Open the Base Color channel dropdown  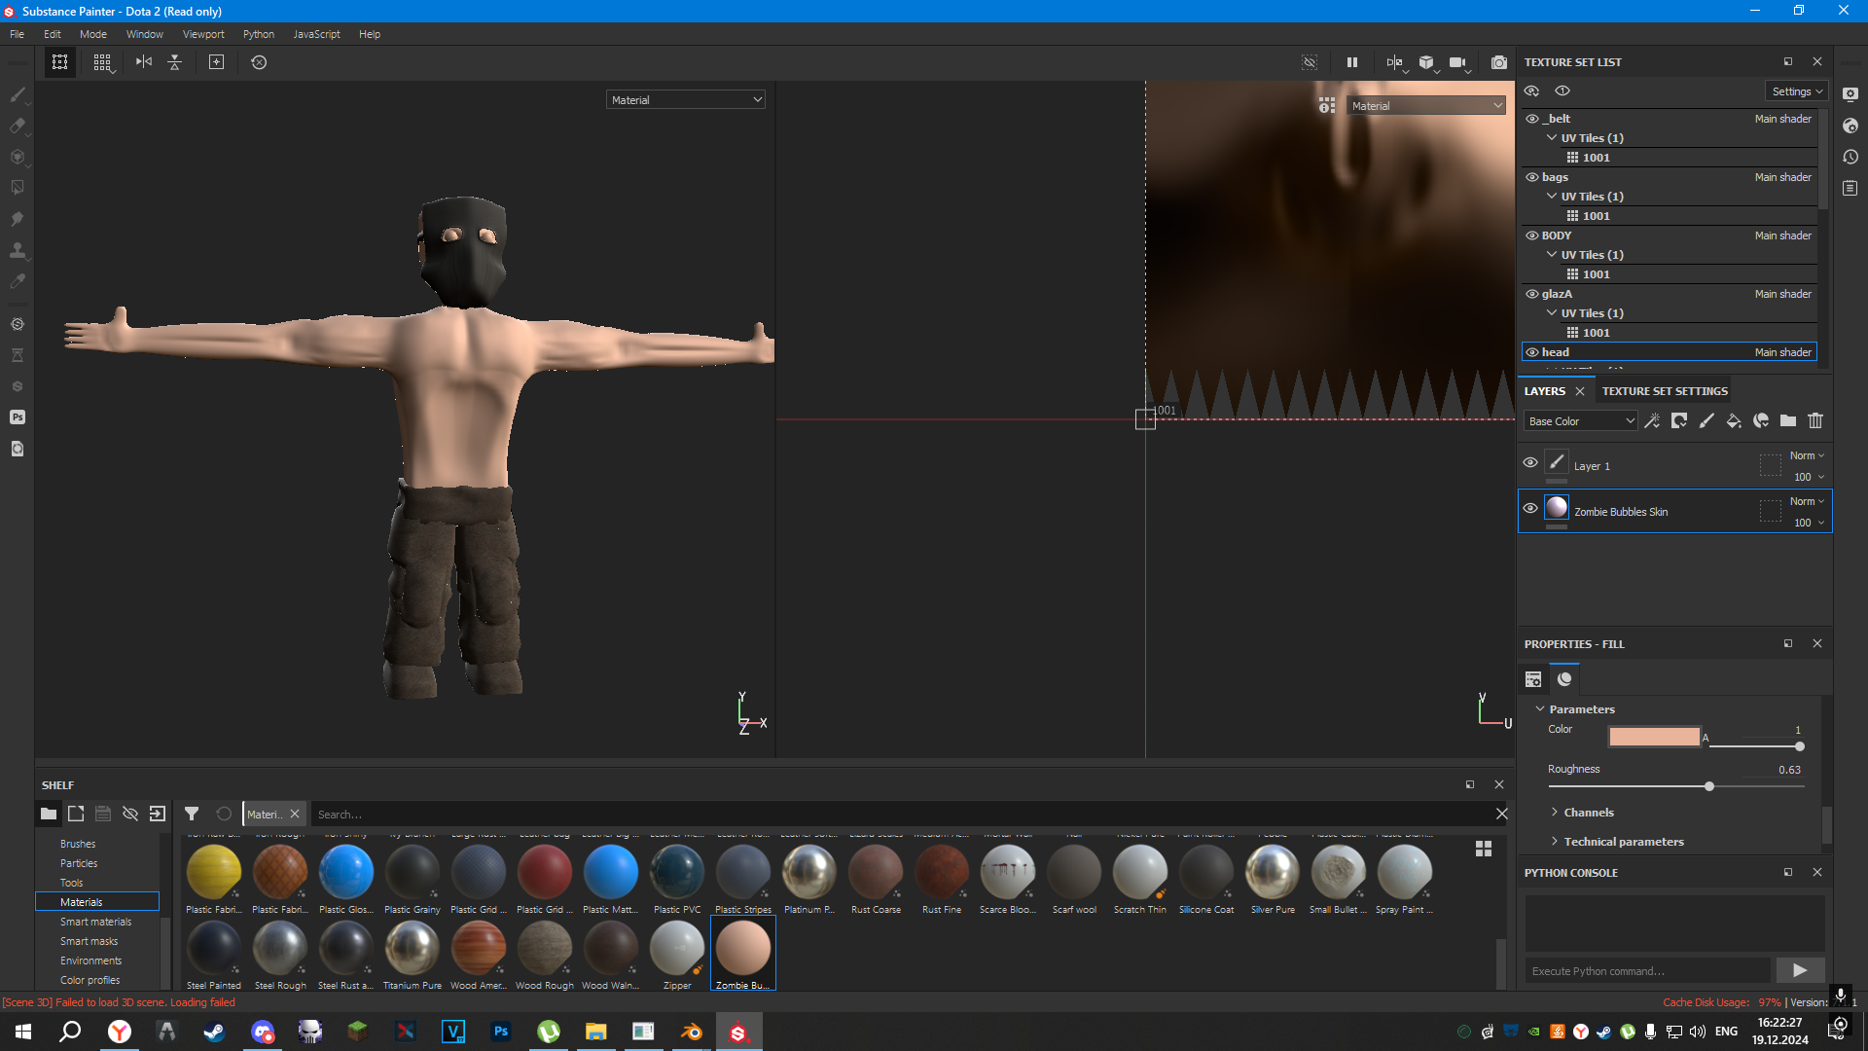click(1581, 420)
